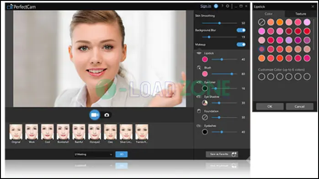Select the Bombshell makeup preset thumbnail

coord(63,132)
